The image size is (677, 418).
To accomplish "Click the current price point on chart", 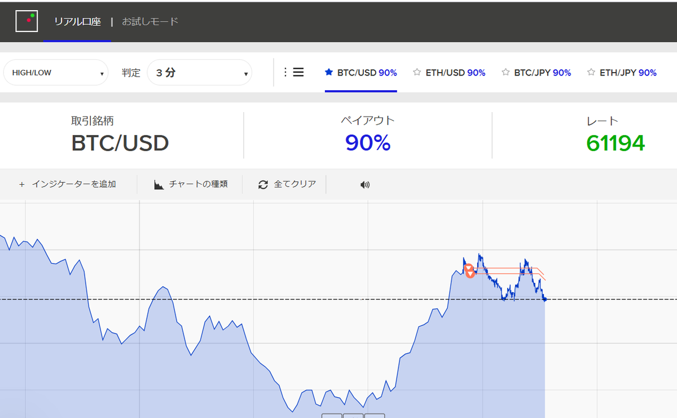I will 544,299.
